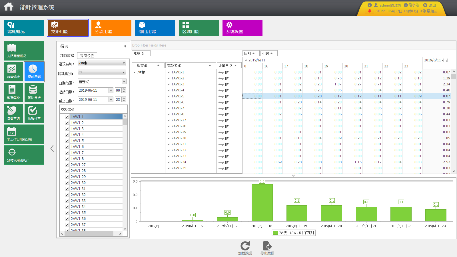Click the green 1AW1-5 legend color swatch
This screenshot has width=457, height=257.
click(275, 233)
